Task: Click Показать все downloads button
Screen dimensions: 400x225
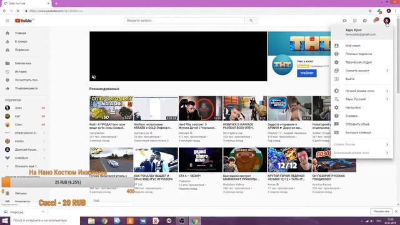Action: 381,211
